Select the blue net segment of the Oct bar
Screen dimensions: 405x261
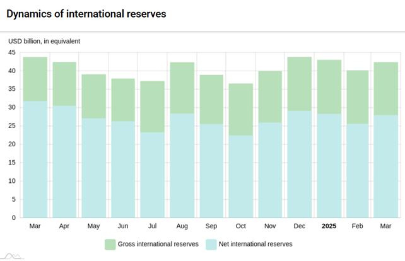pos(240,177)
